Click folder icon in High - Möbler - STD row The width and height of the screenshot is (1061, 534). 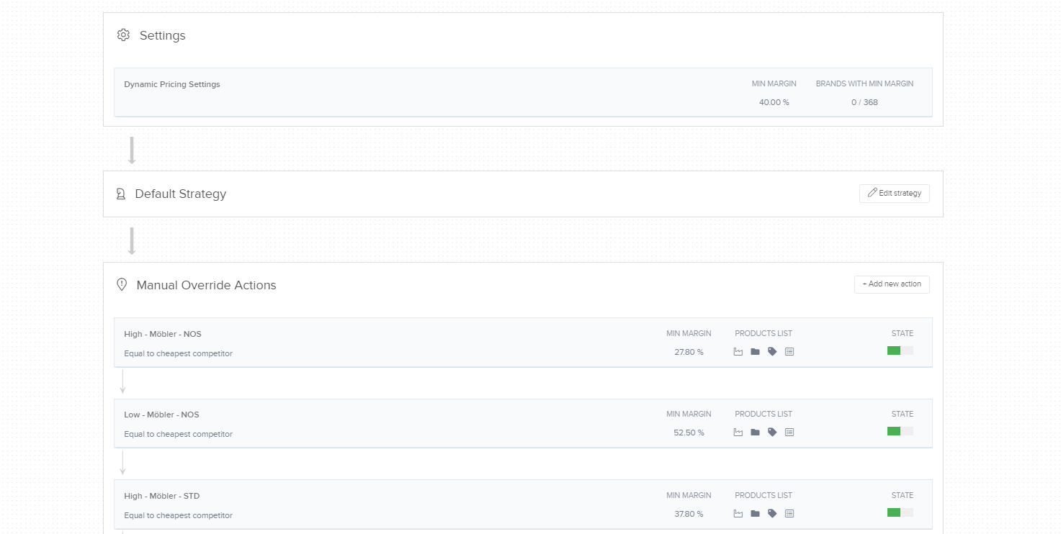click(755, 514)
